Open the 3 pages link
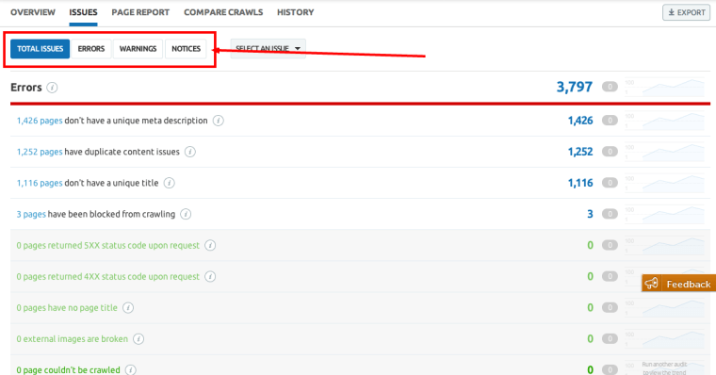 [x=31, y=214]
